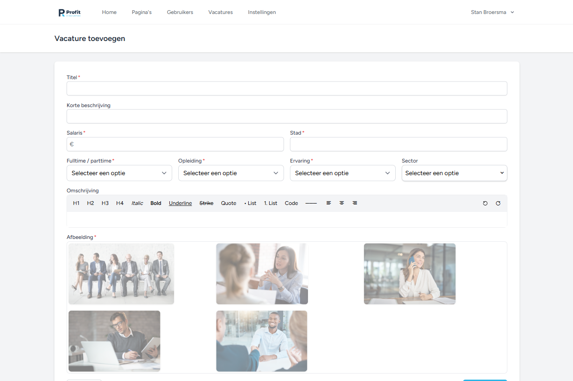Align text left in the Omschrijving editor
This screenshot has height=381, width=573.
pos(328,203)
